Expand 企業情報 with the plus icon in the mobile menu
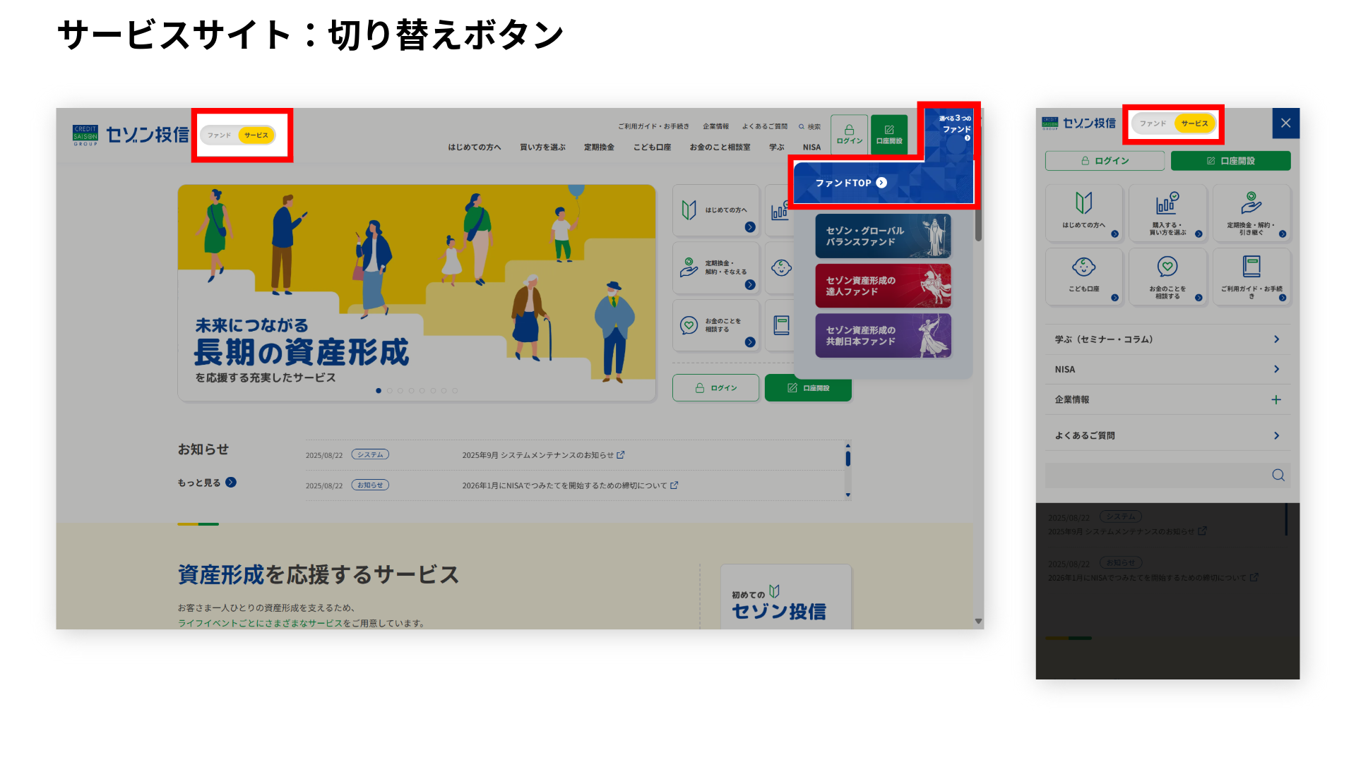 coord(1276,399)
